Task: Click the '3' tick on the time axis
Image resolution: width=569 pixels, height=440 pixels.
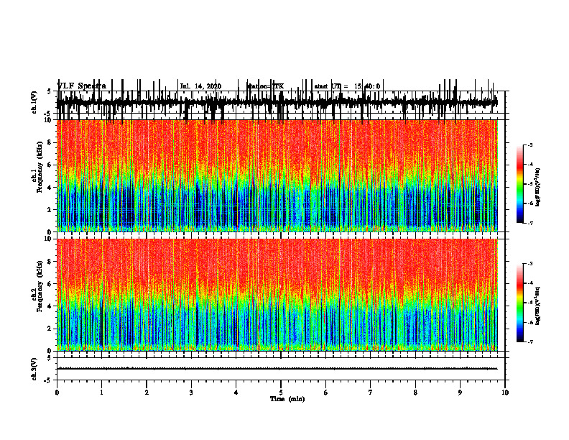Action: click(x=191, y=393)
